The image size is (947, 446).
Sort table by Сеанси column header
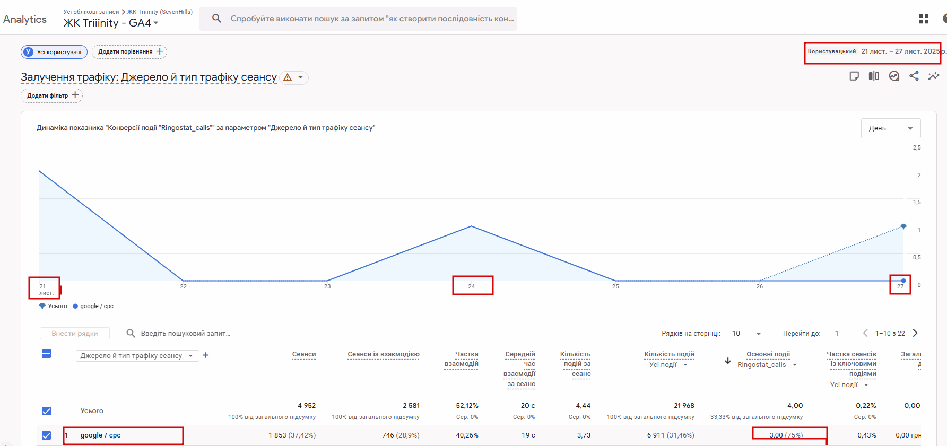[304, 354]
